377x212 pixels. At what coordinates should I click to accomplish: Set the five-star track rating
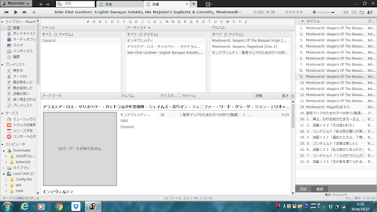[x=294, y=12]
